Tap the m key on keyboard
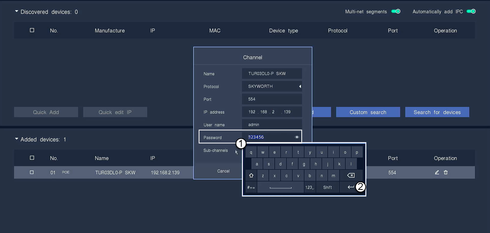The image size is (490, 233). pyautogui.click(x=333, y=175)
